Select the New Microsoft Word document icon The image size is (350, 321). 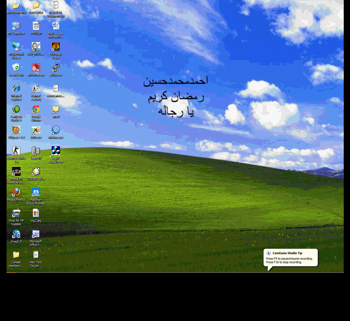(56, 26)
